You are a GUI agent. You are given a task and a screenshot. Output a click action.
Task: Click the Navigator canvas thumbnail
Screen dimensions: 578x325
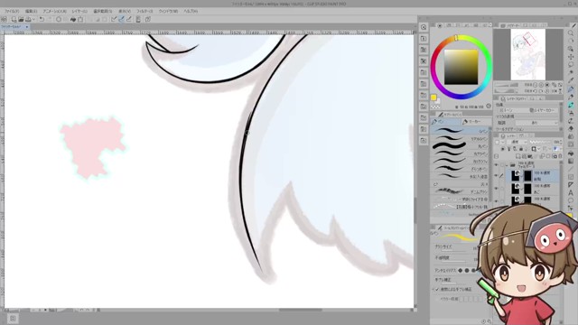pyautogui.click(x=527, y=54)
